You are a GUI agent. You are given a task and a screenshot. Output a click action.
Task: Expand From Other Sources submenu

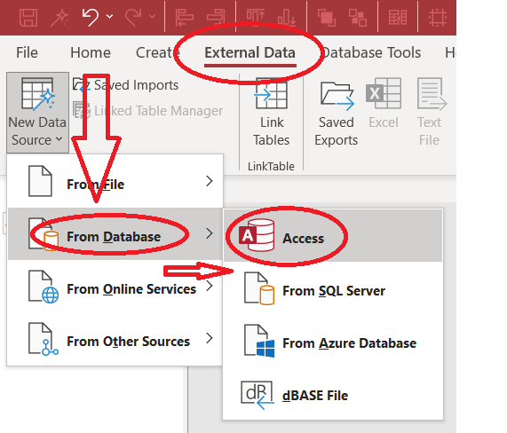pyautogui.click(x=115, y=339)
